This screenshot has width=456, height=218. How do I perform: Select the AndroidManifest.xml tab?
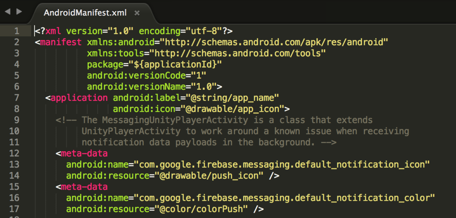pyautogui.click(x=85, y=13)
